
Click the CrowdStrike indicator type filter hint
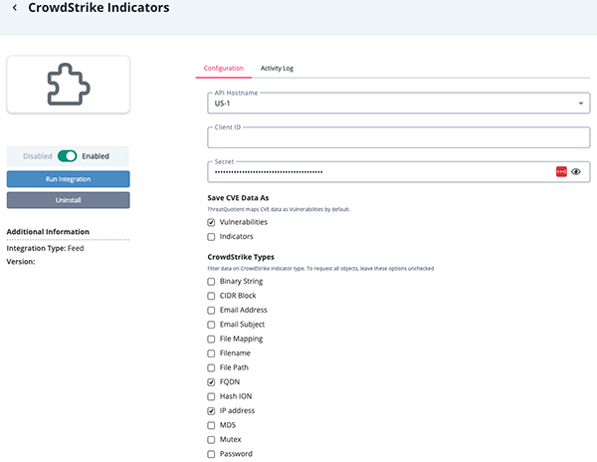tap(320, 269)
